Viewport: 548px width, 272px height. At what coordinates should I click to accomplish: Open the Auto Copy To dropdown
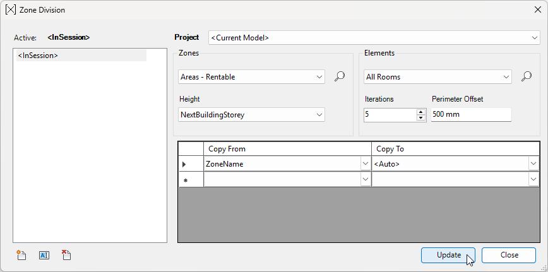(533, 164)
